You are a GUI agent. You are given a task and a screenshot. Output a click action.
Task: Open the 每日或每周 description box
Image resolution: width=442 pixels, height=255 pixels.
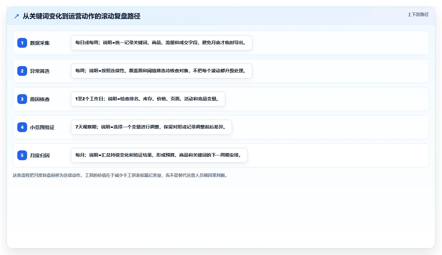(162, 43)
